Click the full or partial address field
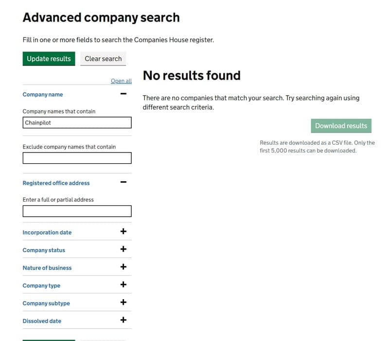This screenshot has width=389, height=341. point(77,211)
